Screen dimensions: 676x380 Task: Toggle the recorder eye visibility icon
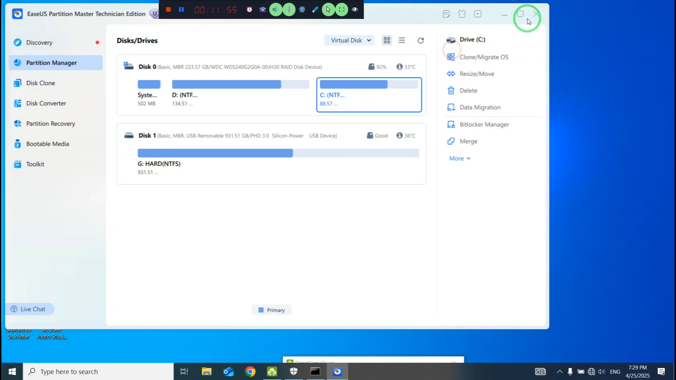click(355, 9)
